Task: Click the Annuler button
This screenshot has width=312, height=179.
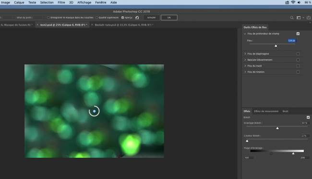Action: point(151,17)
